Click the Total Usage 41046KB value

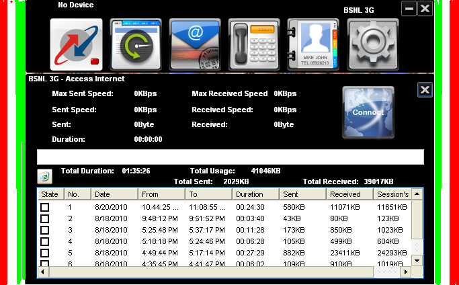[x=266, y=171]
